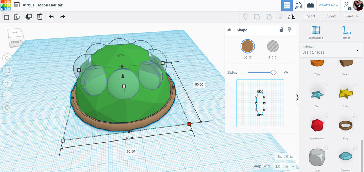Open the designs list icon

[16, 5]
